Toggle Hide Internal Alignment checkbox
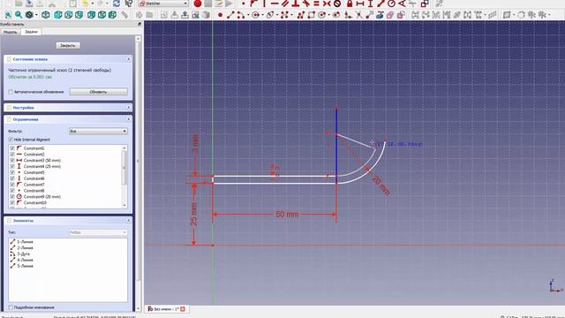Screen dimensions: 565x318 pyautogui.click(x=11, y=140)
